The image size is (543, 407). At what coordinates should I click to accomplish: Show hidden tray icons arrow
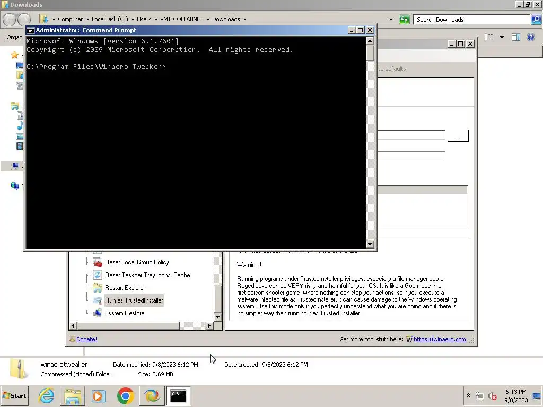[469, 395]
